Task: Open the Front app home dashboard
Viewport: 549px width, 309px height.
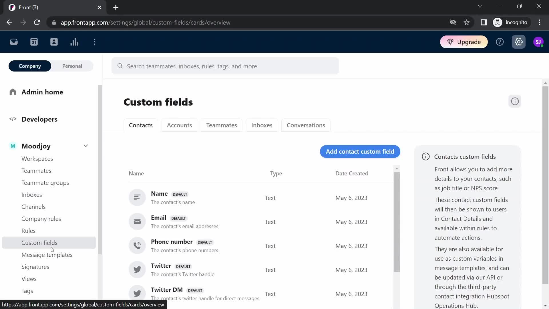Action: tap(13, 41)
